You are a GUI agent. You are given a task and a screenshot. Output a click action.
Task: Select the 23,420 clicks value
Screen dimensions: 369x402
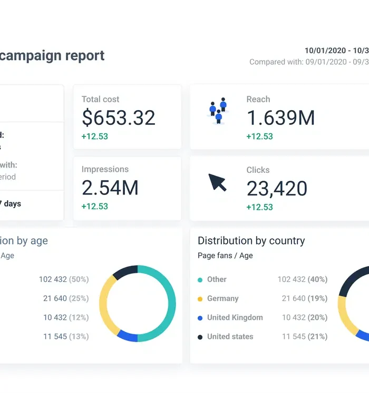[x=277, y=189]
